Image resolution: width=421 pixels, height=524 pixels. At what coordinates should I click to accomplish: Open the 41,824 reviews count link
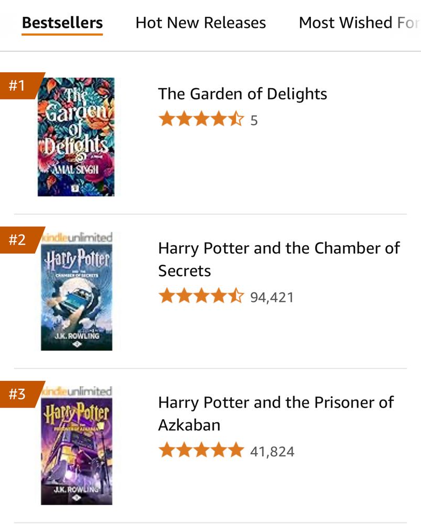pos(272,451)
